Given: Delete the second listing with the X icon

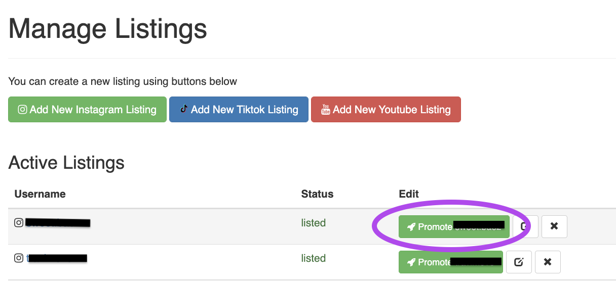Looking at the screenshot, I should tap(548, 262).
